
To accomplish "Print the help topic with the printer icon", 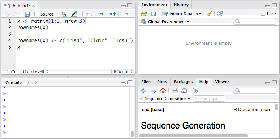I will tap(175, 91).
